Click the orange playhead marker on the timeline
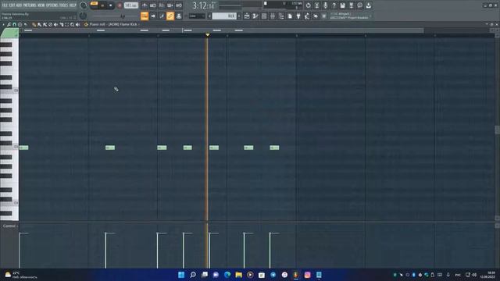The height and width of the screenshot is (281, 500). pos(208,34)
